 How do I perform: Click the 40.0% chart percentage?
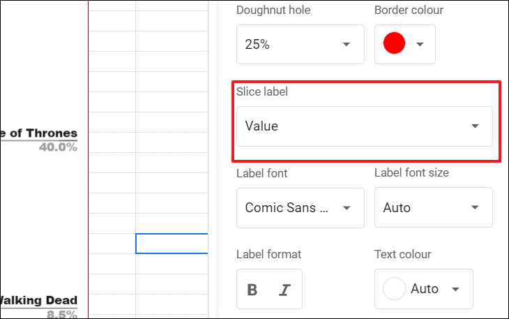click(x=58, y=147)
